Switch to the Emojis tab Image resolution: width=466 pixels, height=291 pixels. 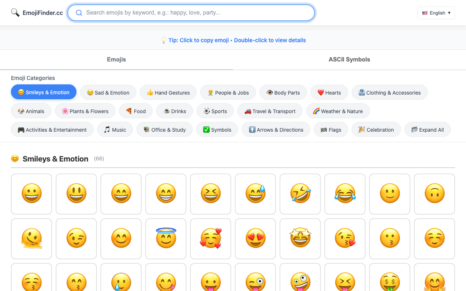tap(116, 60)
